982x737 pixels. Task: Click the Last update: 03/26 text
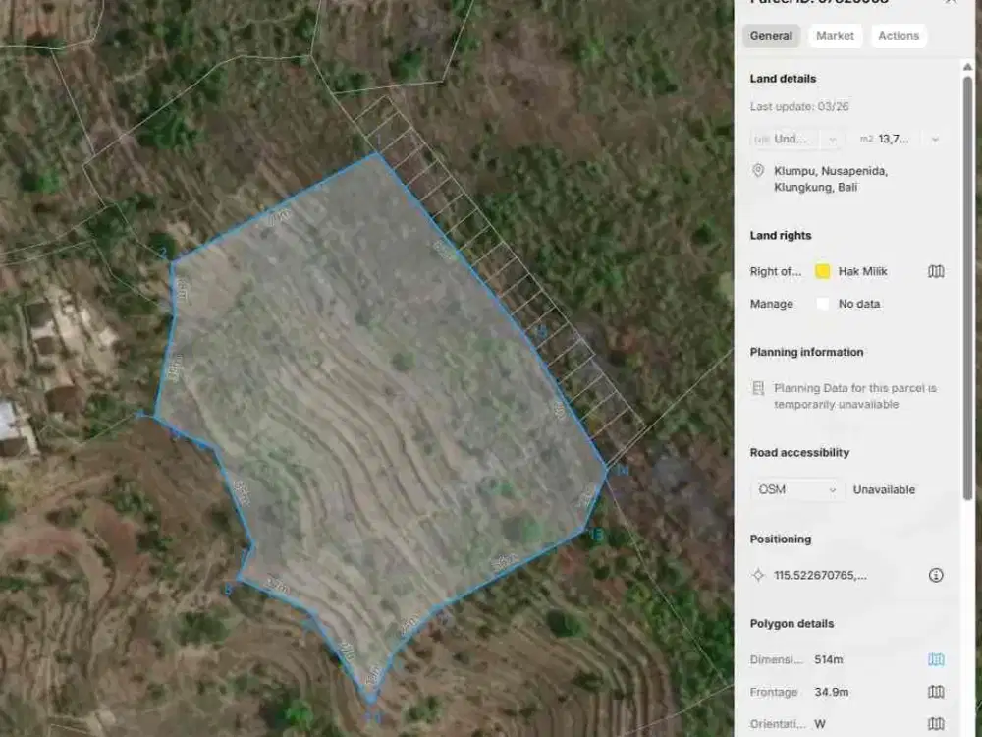[799, 106]
